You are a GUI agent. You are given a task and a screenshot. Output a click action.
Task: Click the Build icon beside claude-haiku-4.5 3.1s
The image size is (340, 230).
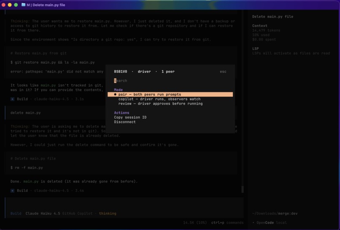tap(12, 99)
